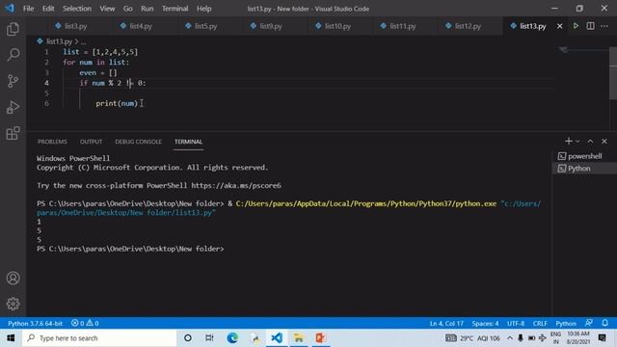Open Task View on the taskbar
The image size is (617, 347).
pyautogui.click(x=209, y=338)
